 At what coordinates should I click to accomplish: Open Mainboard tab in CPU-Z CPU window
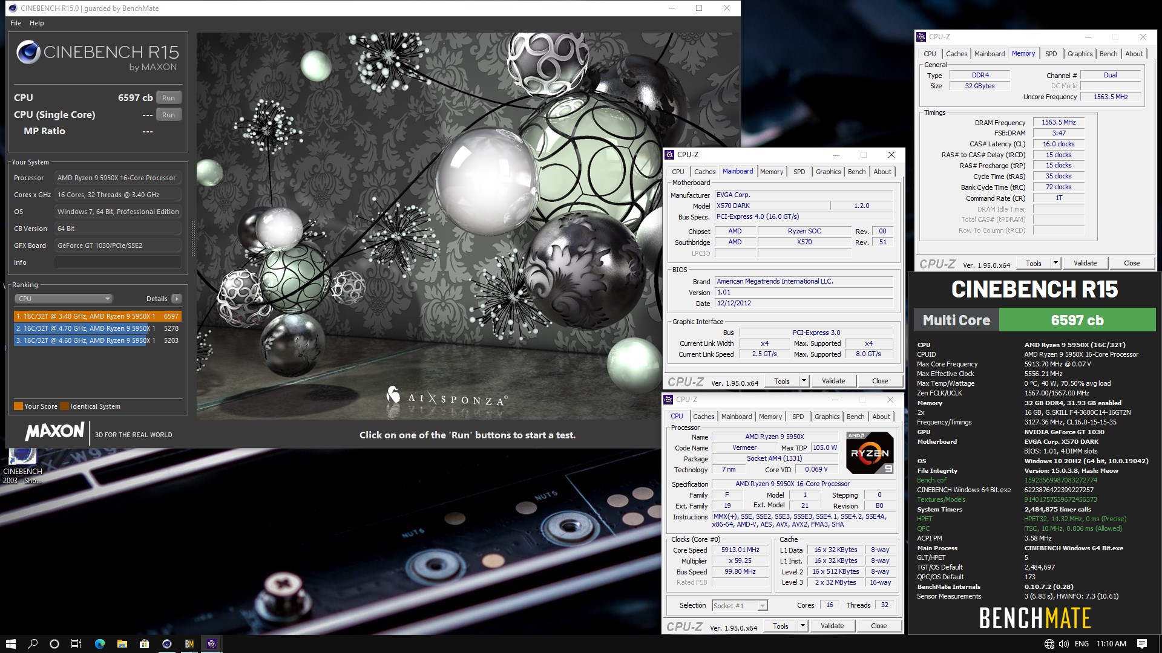pyautogui.click(x=737, y=417)
